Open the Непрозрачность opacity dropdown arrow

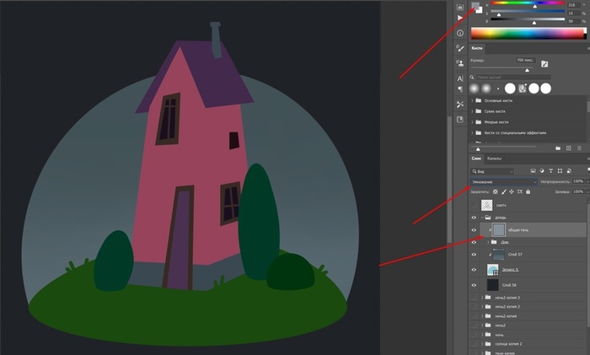[x=587, y=181]
